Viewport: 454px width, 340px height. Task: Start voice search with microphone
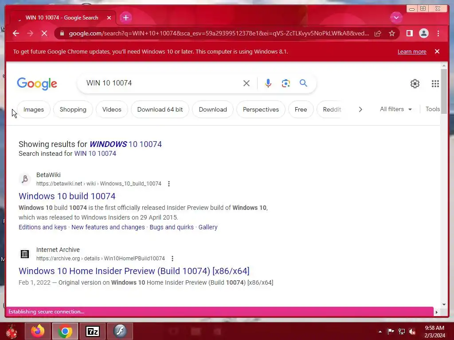(x=268, y=83)
